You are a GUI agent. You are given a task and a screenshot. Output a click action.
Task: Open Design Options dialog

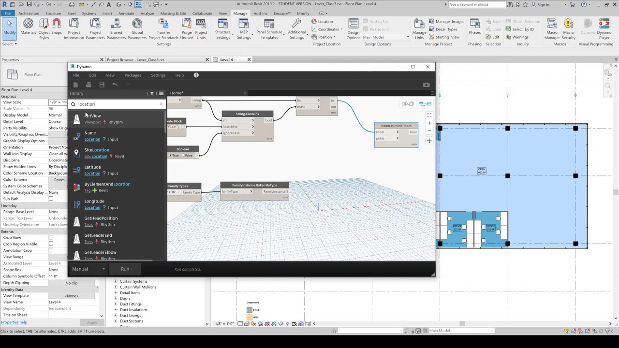point(354,29)
